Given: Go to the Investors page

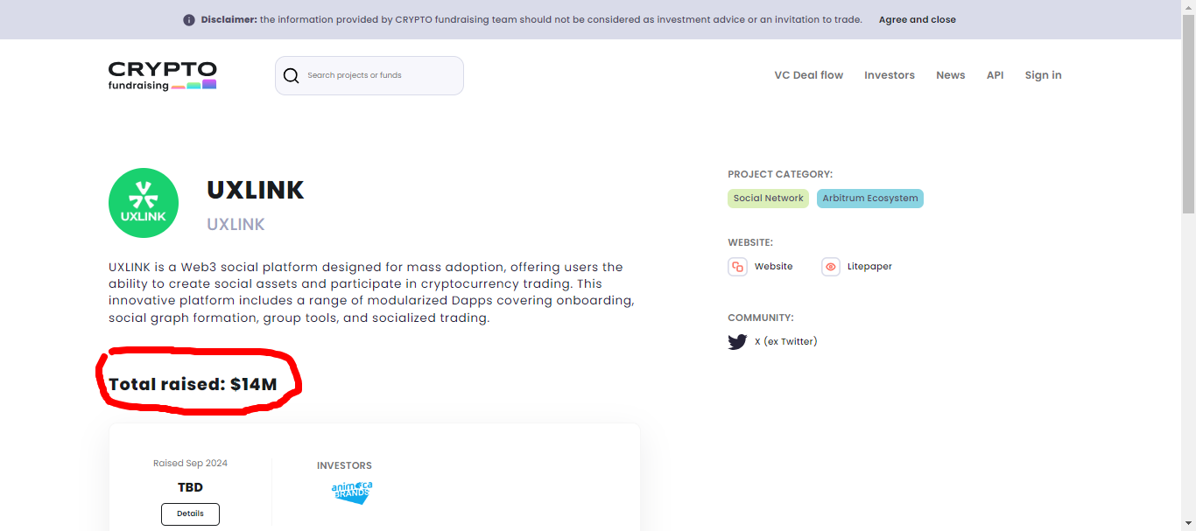Looking at the screenshot, I should click(x=889, y=75).
